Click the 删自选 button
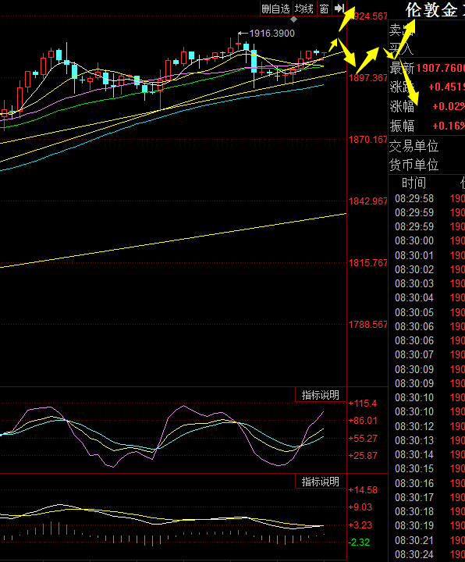 (x=275, y=9)
